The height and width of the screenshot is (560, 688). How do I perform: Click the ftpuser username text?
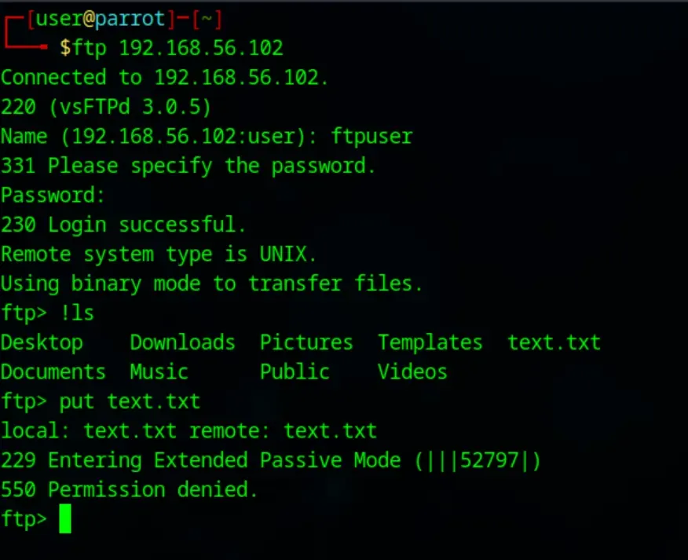coord(371,136)
